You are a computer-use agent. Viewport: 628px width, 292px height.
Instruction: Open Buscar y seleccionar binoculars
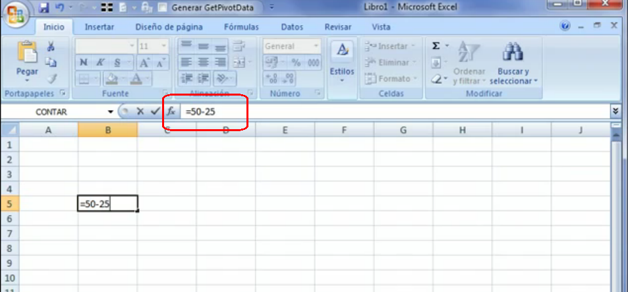[513, 53]
